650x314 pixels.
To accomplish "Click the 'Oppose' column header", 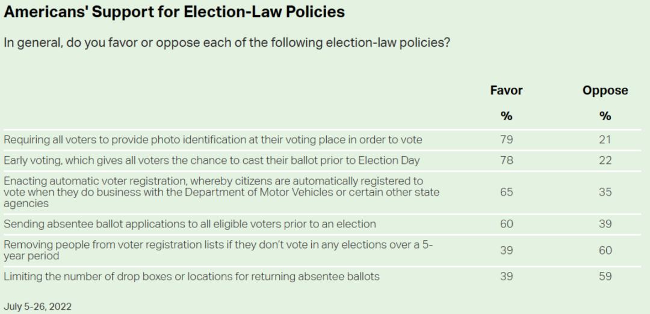I will tap(605, 91).
